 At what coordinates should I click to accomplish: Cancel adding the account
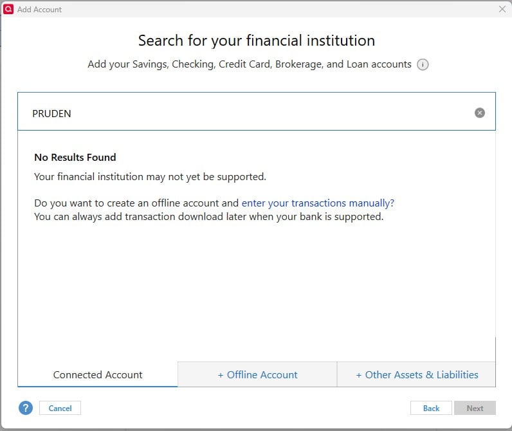(60, 408)
